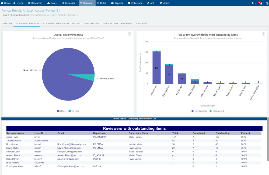Open Overall Review Progress chart menu icon

coord(130,34)
